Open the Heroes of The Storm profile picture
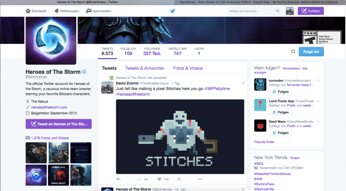346x191 pixels. (51, 41)
